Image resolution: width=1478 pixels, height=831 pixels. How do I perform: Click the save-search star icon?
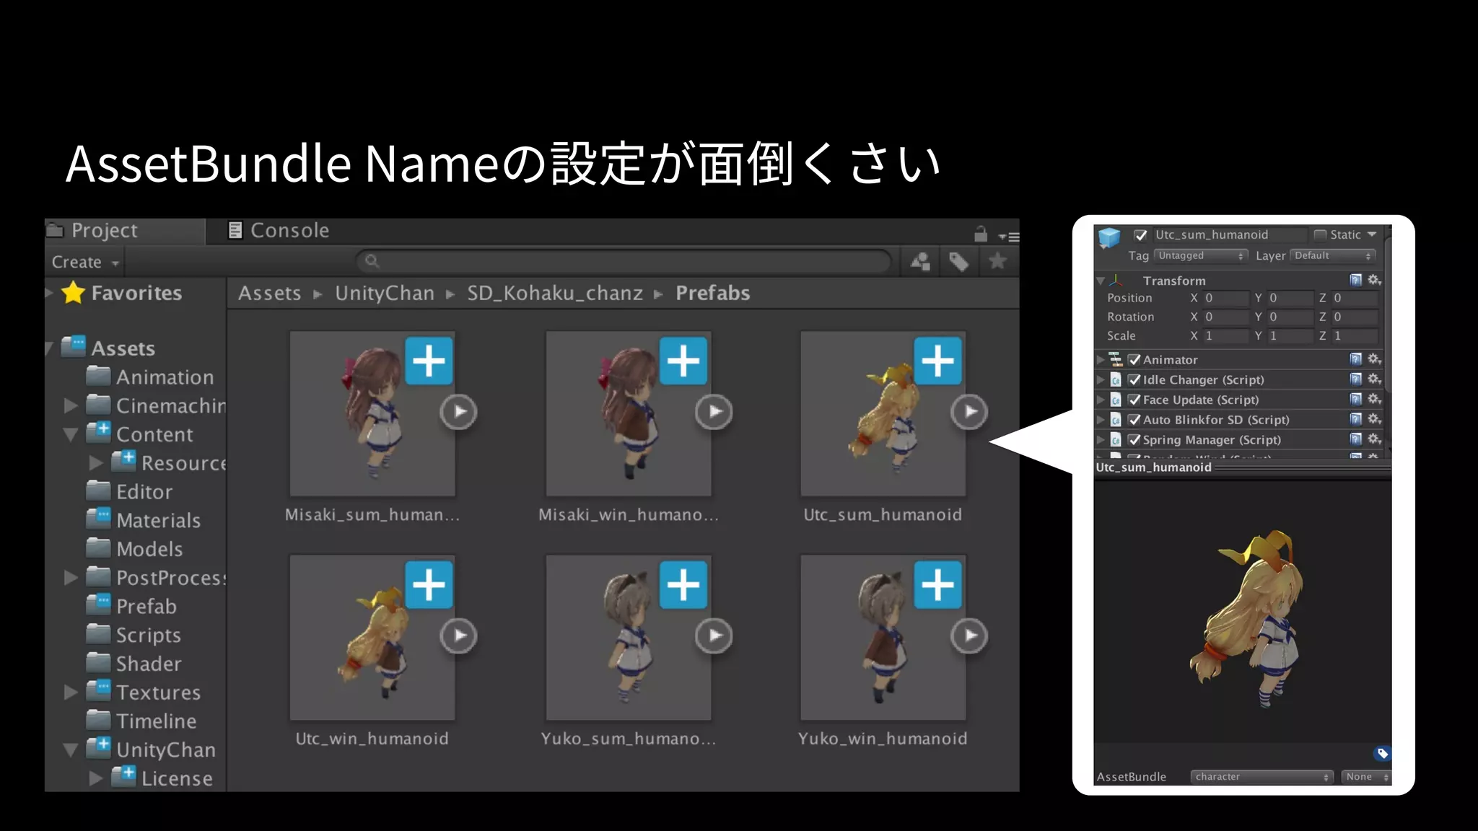(x=997, y=261)
